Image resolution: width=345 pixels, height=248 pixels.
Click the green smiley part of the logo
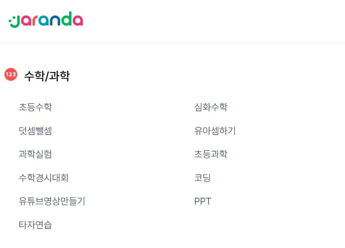(15, 22)
